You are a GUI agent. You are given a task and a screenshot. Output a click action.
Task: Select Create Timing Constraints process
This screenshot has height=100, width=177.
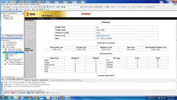(x=15, y=49)
